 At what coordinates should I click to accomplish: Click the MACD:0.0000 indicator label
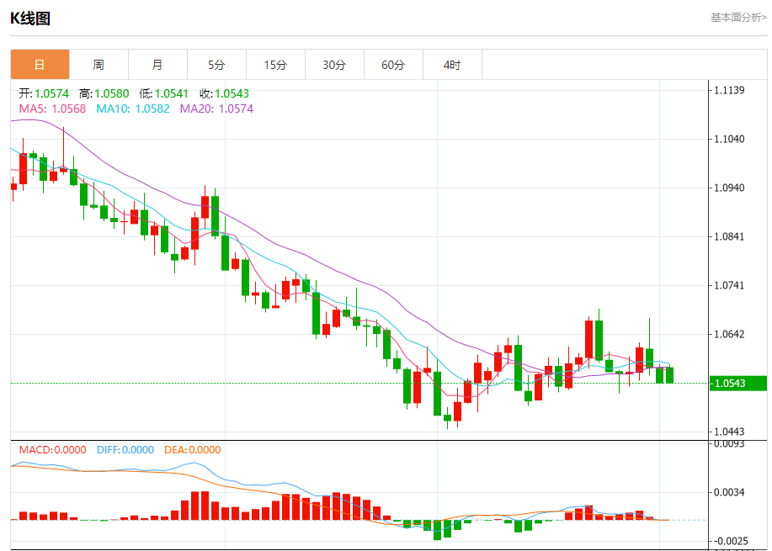coord(53,450)
